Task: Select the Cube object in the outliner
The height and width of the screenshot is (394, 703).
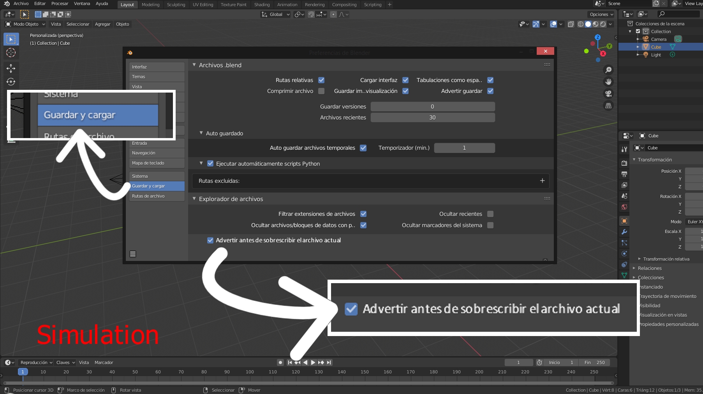Action: pos(656,47)
